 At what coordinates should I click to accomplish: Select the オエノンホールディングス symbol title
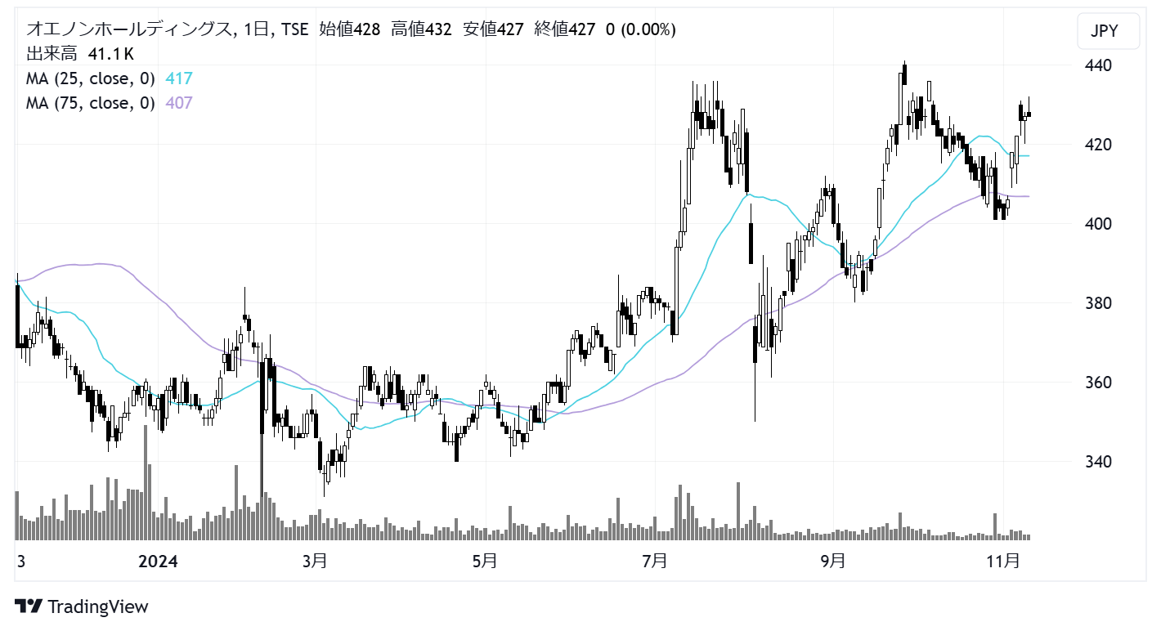coord(129,30)
